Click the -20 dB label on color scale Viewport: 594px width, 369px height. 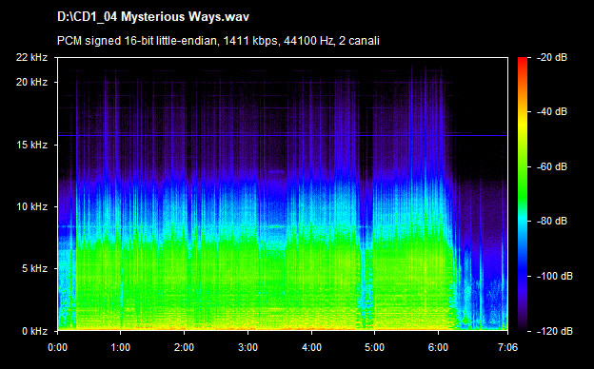pos(552,57)
